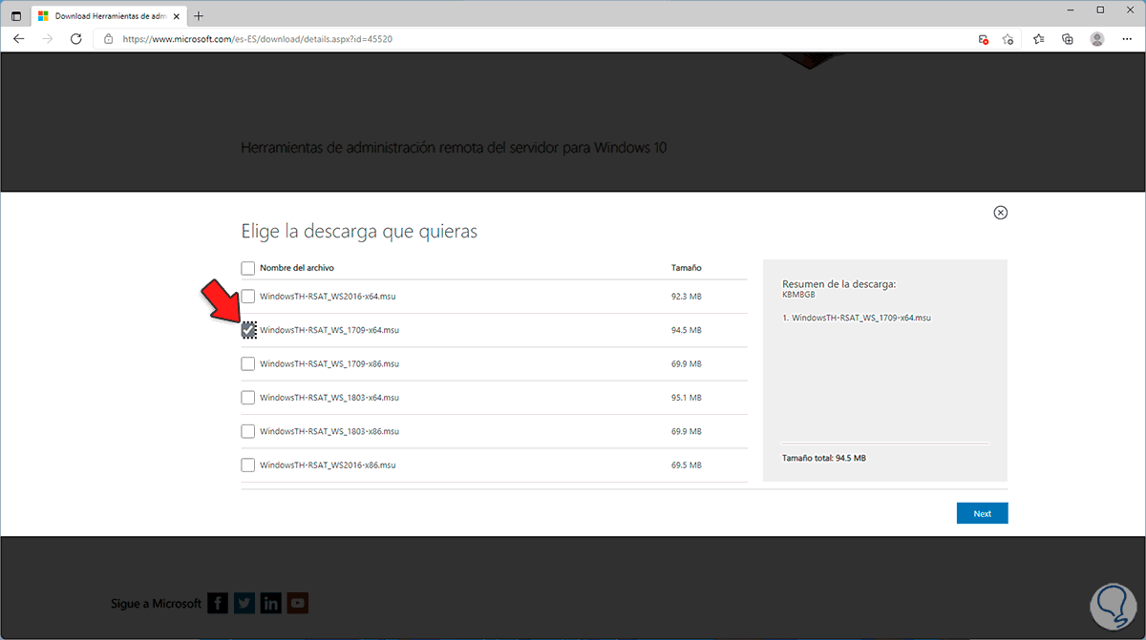This screenshot has height=640, width=1146.
Task: Open a new browser tab
Action: click(x=199, y=16)
